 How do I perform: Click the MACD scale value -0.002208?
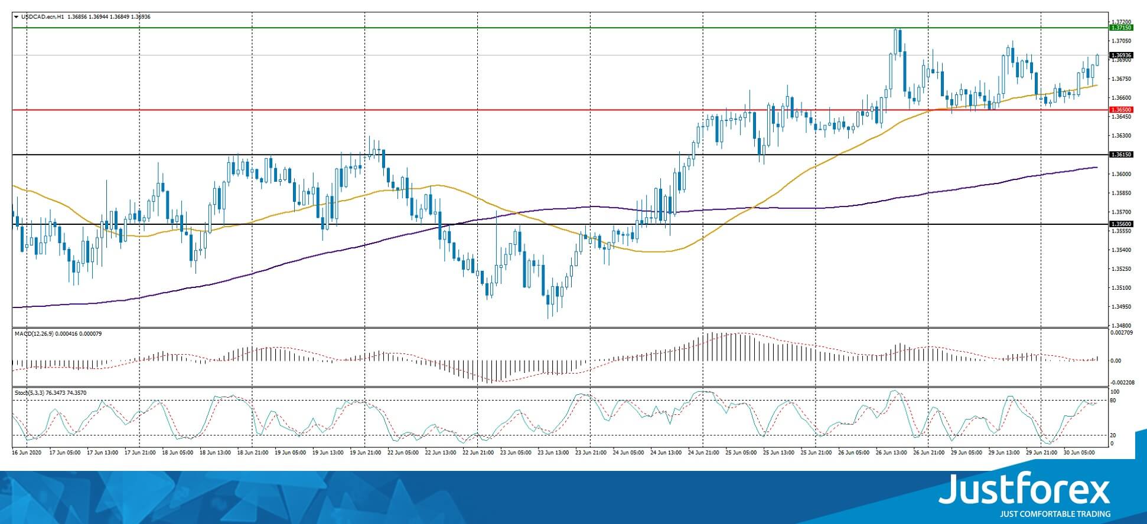point(1122,382)
